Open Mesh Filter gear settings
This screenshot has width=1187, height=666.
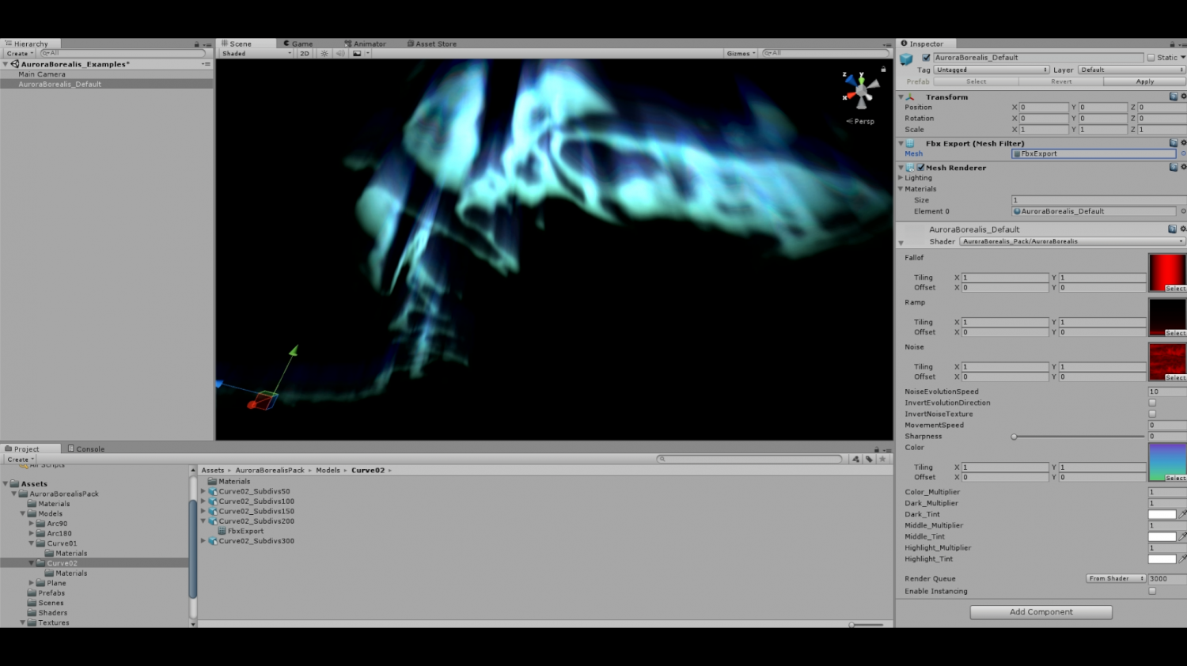tap(1183, 143)
